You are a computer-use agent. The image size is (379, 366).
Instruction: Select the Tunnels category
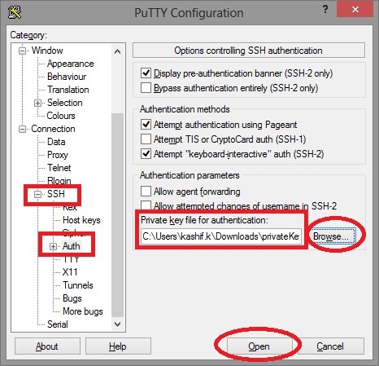78,285
